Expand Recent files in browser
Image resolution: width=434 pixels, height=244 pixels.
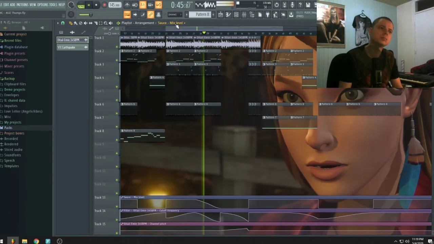coord(13,41)
